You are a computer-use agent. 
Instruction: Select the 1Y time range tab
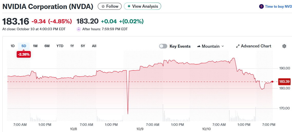pos(72,46)
